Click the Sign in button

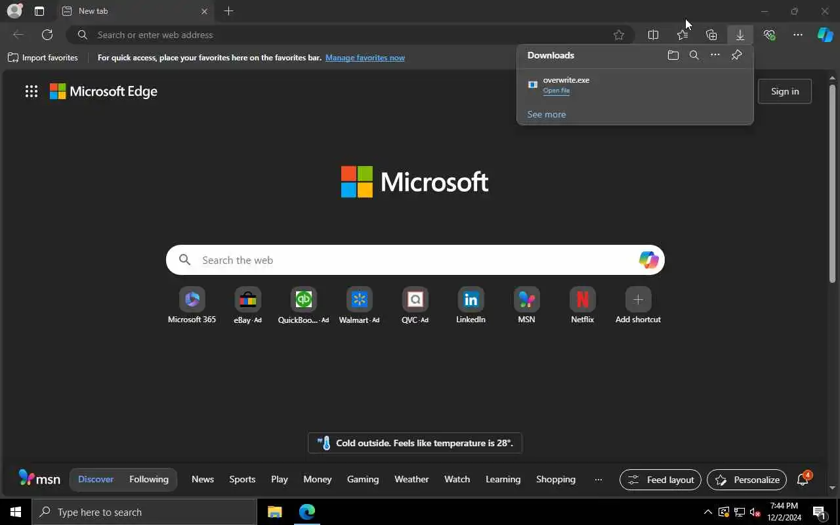[785, 91]
